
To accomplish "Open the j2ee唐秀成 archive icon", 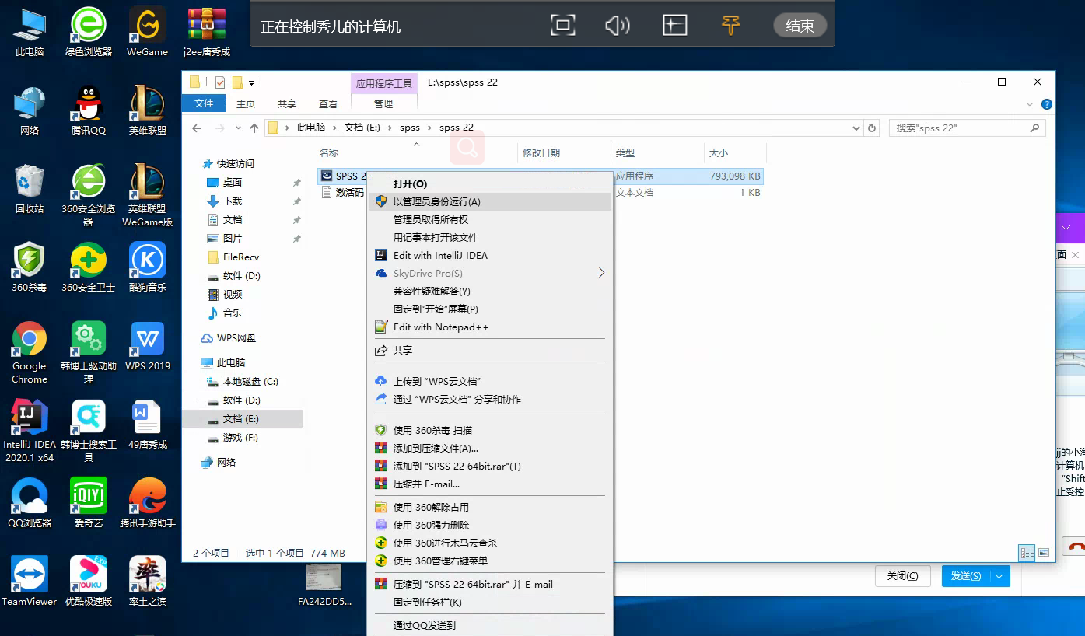I will click(x=207, y=32).
